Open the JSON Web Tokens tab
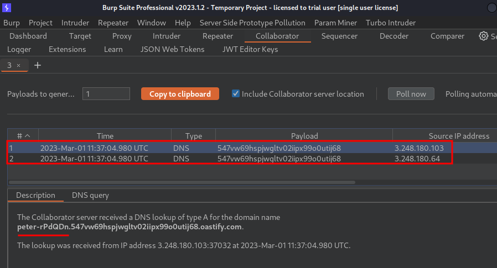This screenshot has width=497, height=268. point(173,49)
